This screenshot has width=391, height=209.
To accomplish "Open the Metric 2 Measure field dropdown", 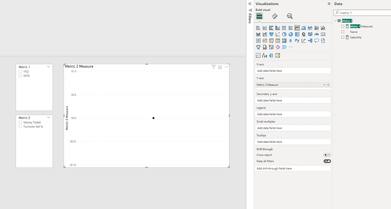I will tap(324, 85).
